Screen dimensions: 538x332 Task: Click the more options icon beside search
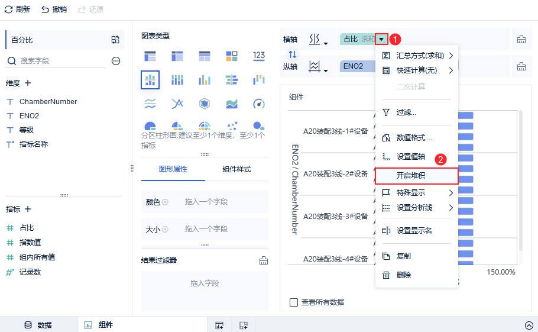(x=116, y=61)
